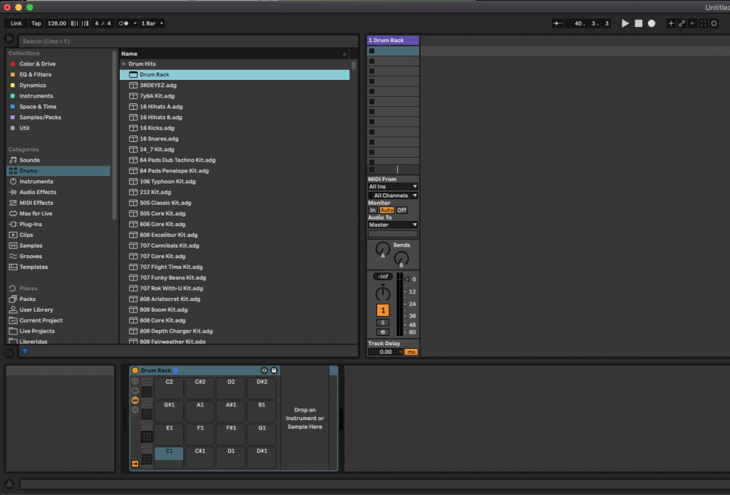Click the MIDI Arrangement Overdub plus icon
The height and width of the screenshot is (495, 730).
(x=671, y=24)
